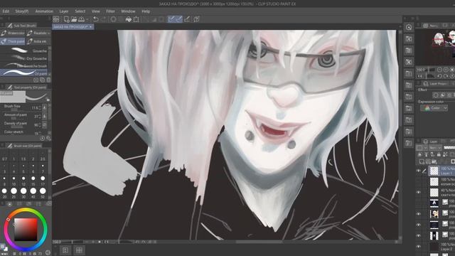The image size is (455, 256).
Task: Click the Save icon in command bar
Action: click(x=82, y=19)
